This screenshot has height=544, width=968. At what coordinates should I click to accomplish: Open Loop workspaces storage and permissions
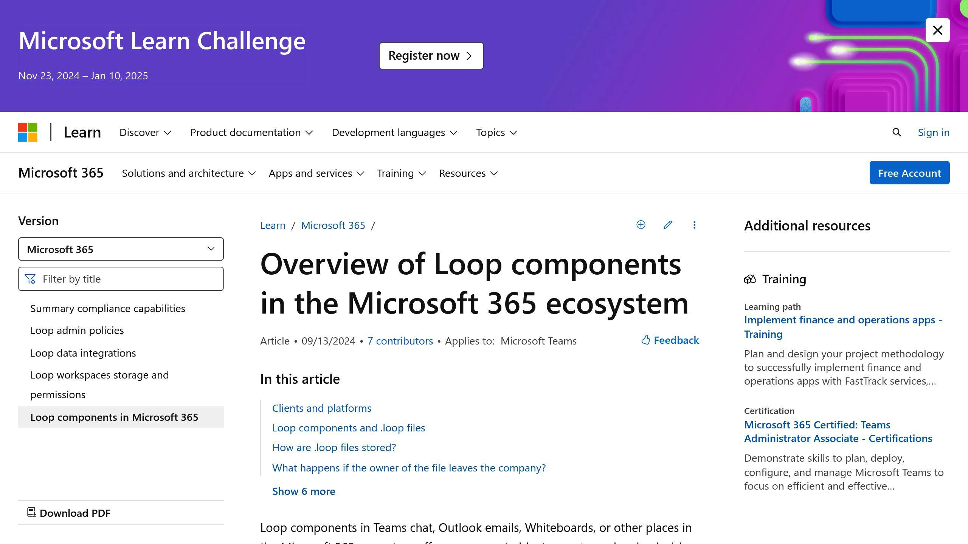coord(99,385)
